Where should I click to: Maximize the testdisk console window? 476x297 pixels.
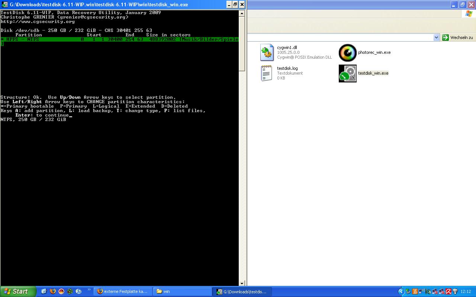235,4
